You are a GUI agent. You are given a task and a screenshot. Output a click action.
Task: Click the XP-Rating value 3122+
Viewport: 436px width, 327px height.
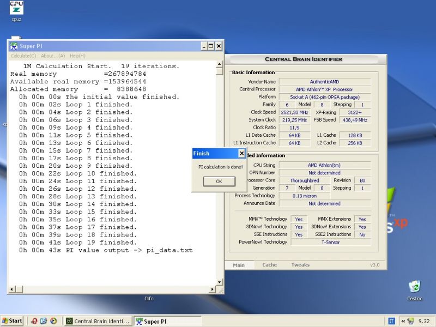point(355,113)
